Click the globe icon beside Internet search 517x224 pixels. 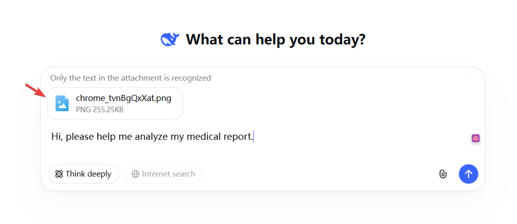tap(136, 174)
